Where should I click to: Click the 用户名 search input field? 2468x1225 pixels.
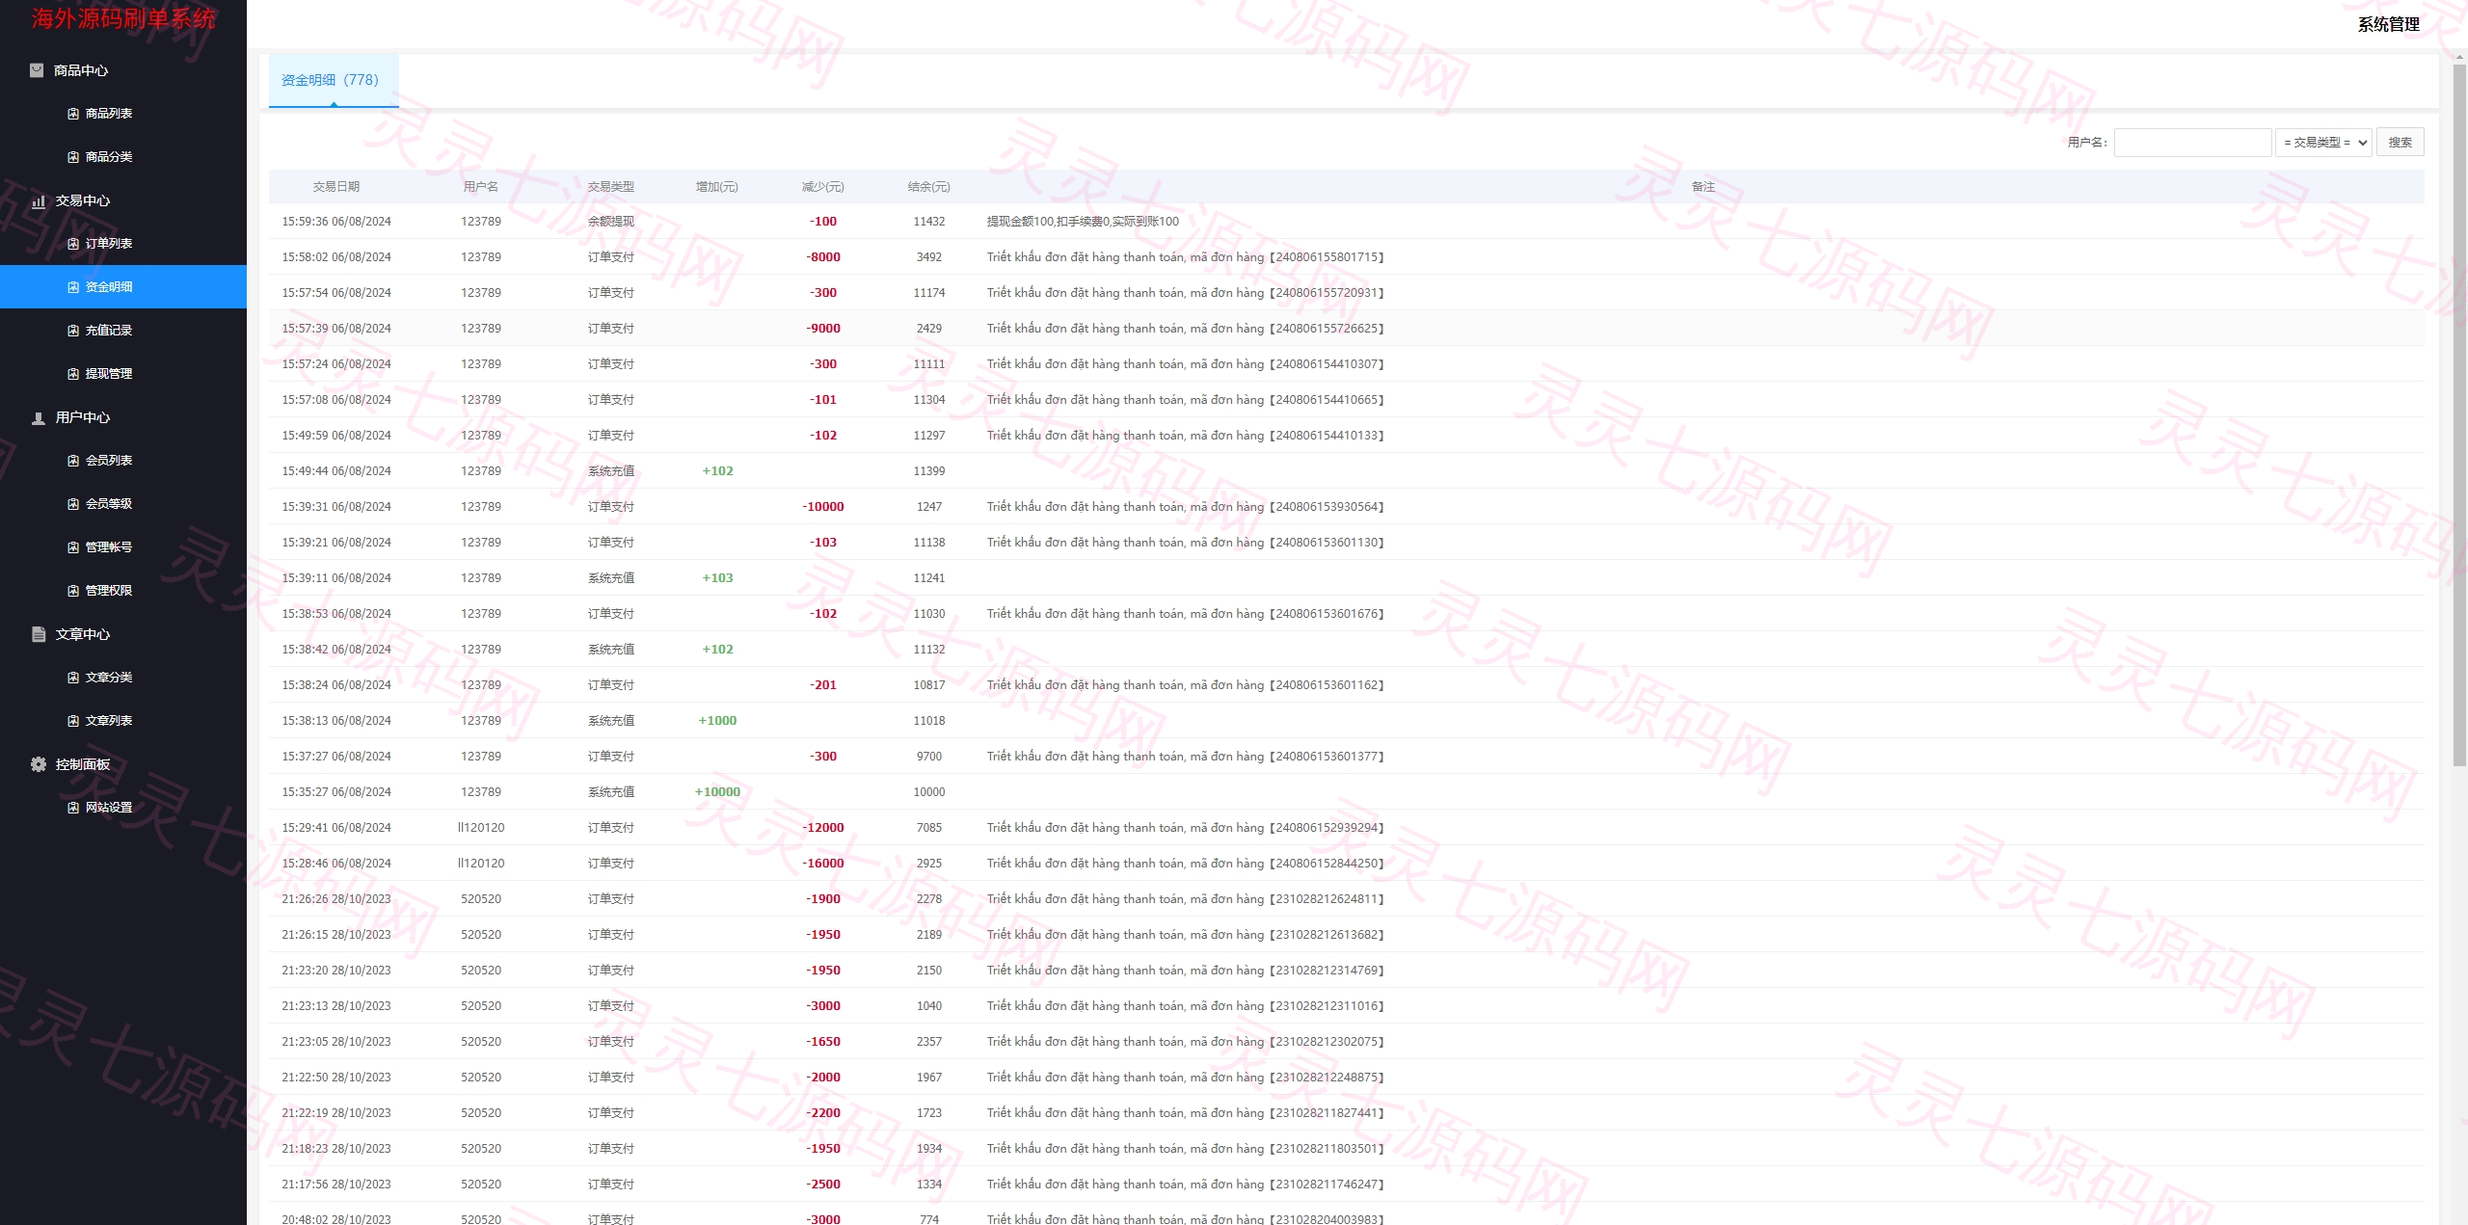pos(2192,143)
